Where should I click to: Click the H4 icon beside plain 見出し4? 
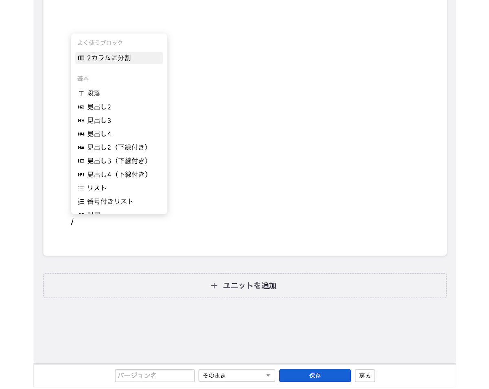(81, 134)
